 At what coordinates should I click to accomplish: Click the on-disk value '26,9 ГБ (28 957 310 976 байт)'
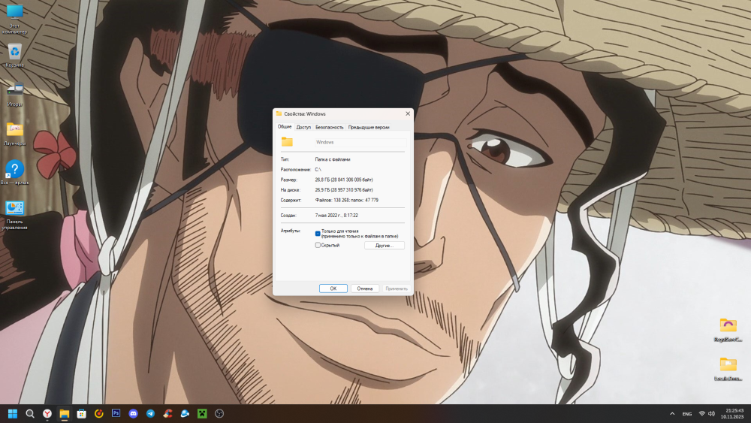344,189
